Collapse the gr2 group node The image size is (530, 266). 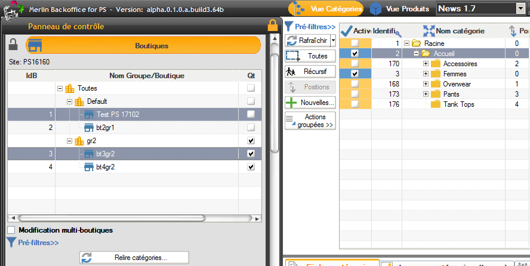point(70,141)
